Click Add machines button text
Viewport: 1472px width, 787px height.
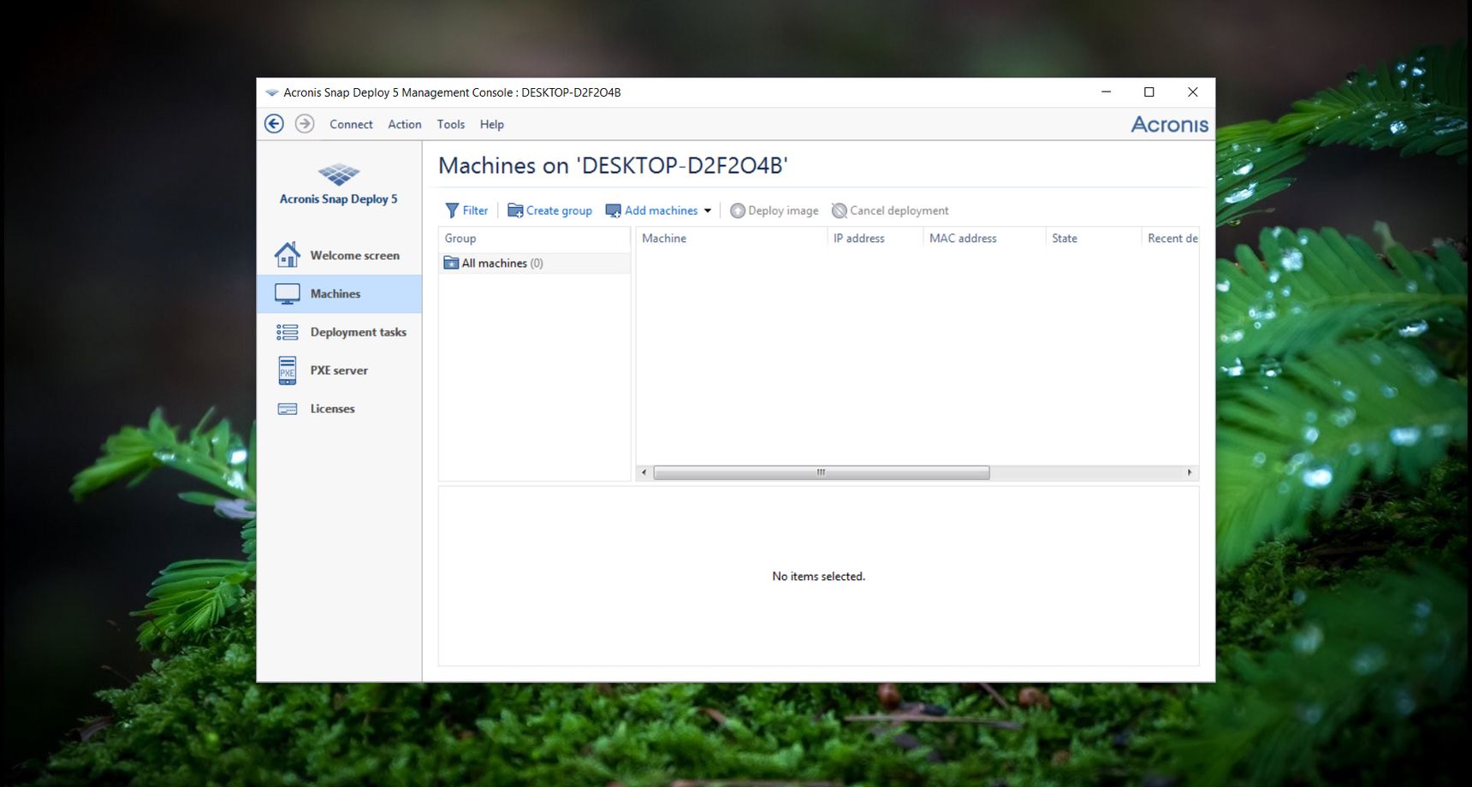pyautogui.click(x=661, y=210)
